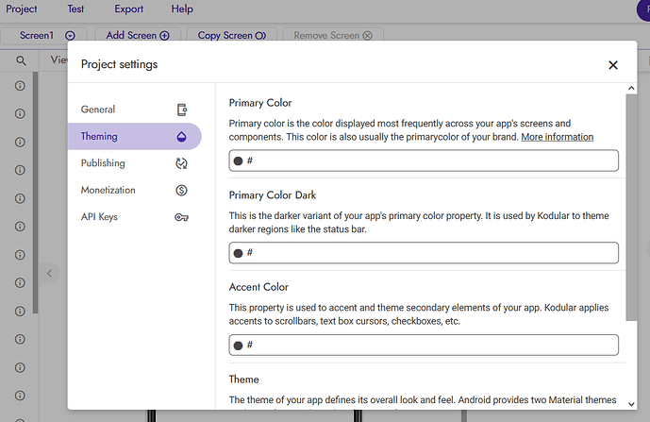
Task: Click the Theme section heading
Action: [243, 380]
